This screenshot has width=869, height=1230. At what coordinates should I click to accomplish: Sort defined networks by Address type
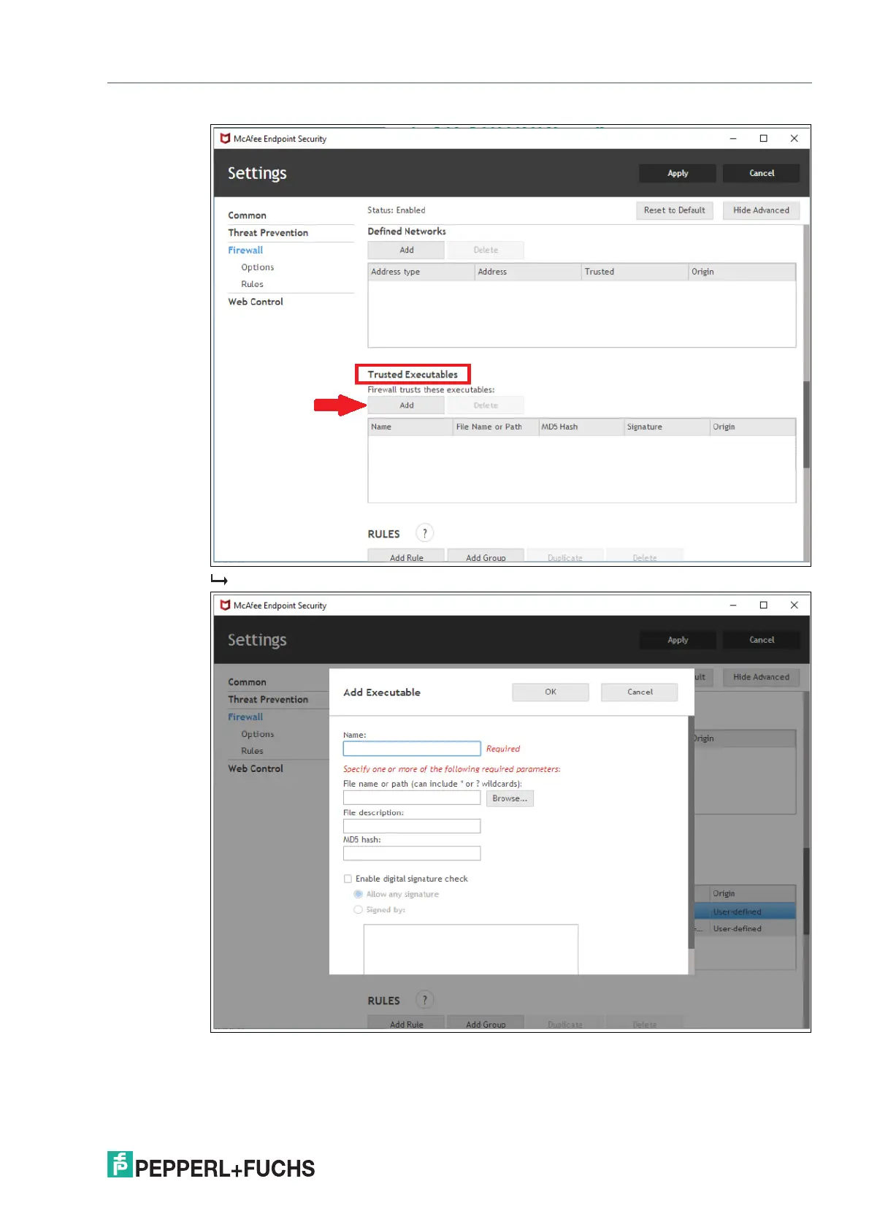coord(421,272)
